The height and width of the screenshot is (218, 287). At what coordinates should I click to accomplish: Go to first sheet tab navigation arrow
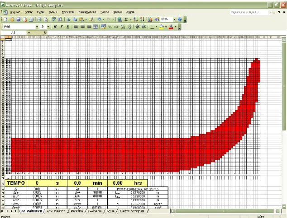(3, 211)
